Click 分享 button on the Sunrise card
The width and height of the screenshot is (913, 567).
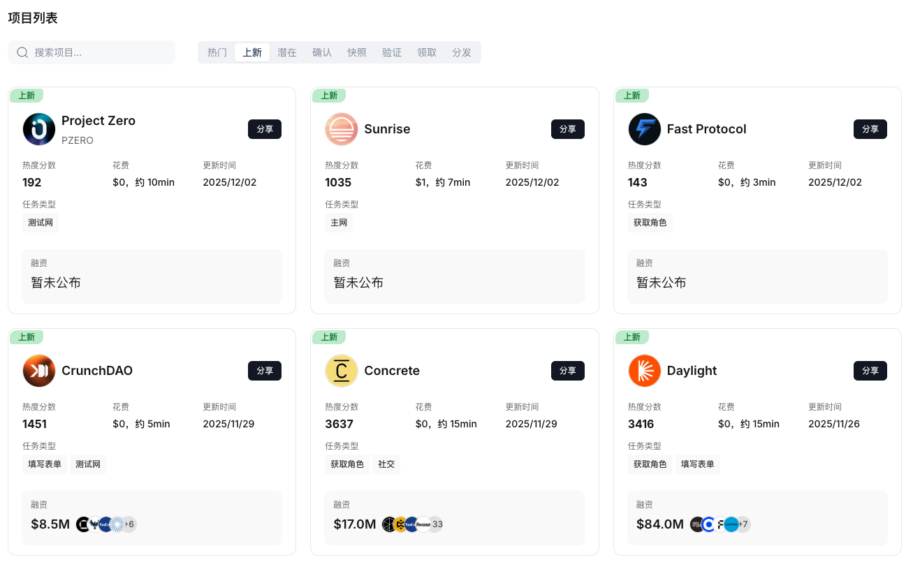pyautogui.click(x=567, y=129)
